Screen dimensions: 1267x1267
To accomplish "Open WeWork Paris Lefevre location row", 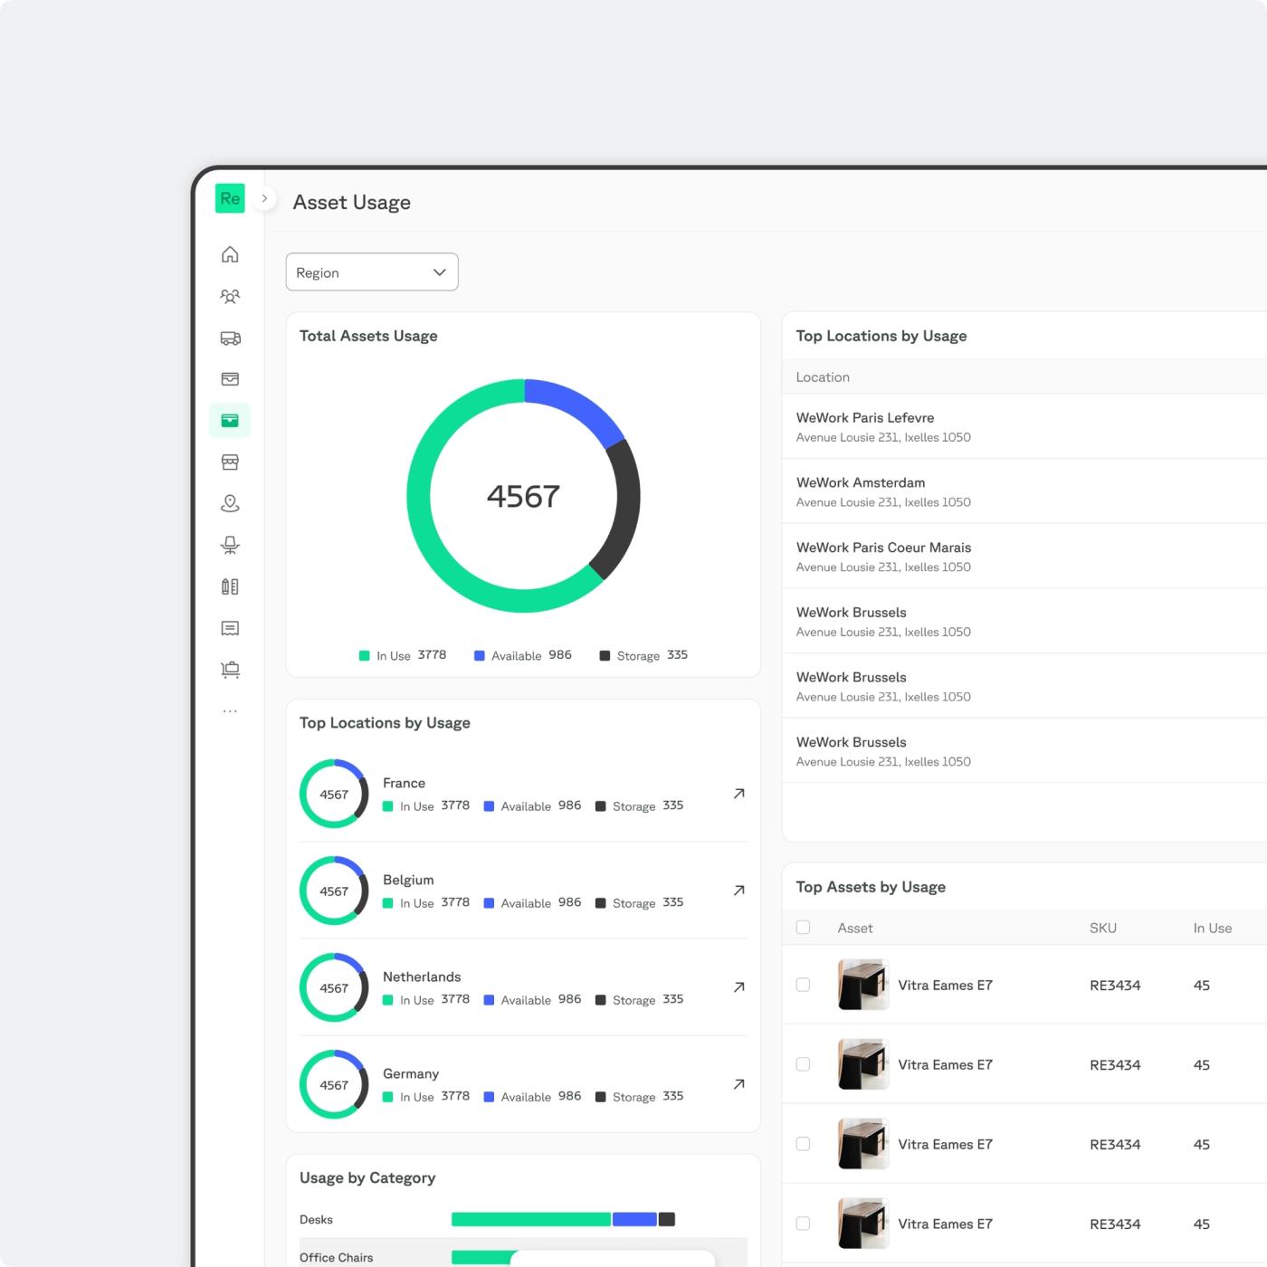I will pyautogui.click(x=1024, y=426).
